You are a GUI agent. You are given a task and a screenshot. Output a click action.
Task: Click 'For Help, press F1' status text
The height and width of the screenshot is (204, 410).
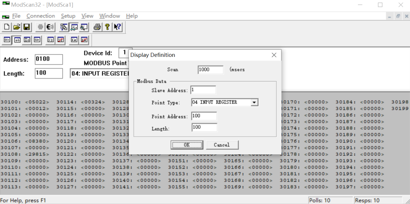(x=23, y=201)
